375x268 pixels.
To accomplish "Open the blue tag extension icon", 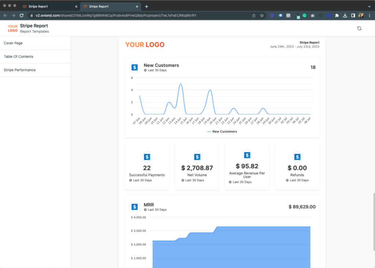I will pos(280,15).
